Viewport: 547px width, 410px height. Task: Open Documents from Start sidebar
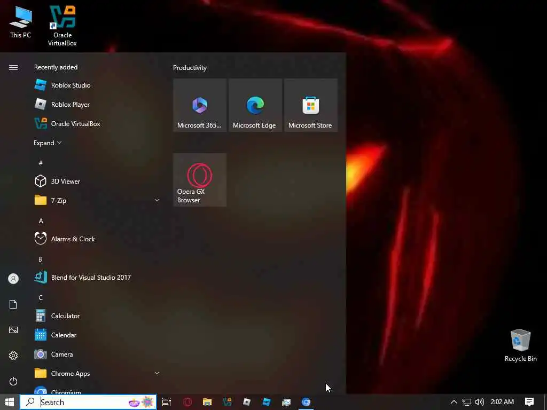[13, 304]
